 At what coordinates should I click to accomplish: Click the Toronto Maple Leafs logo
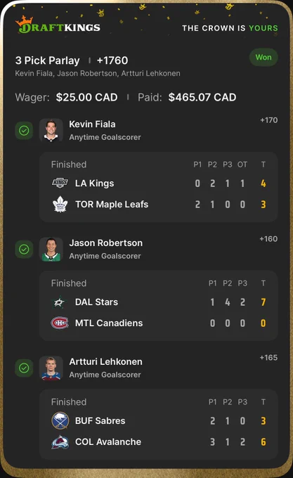(60, 204)
